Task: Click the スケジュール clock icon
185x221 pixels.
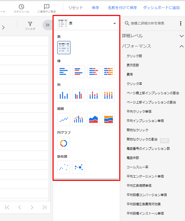Action: point(21,7)
